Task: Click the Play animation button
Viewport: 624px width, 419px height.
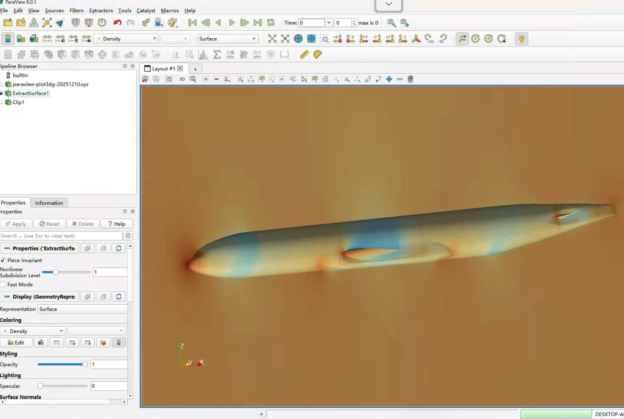Action: tap(232, 23)
